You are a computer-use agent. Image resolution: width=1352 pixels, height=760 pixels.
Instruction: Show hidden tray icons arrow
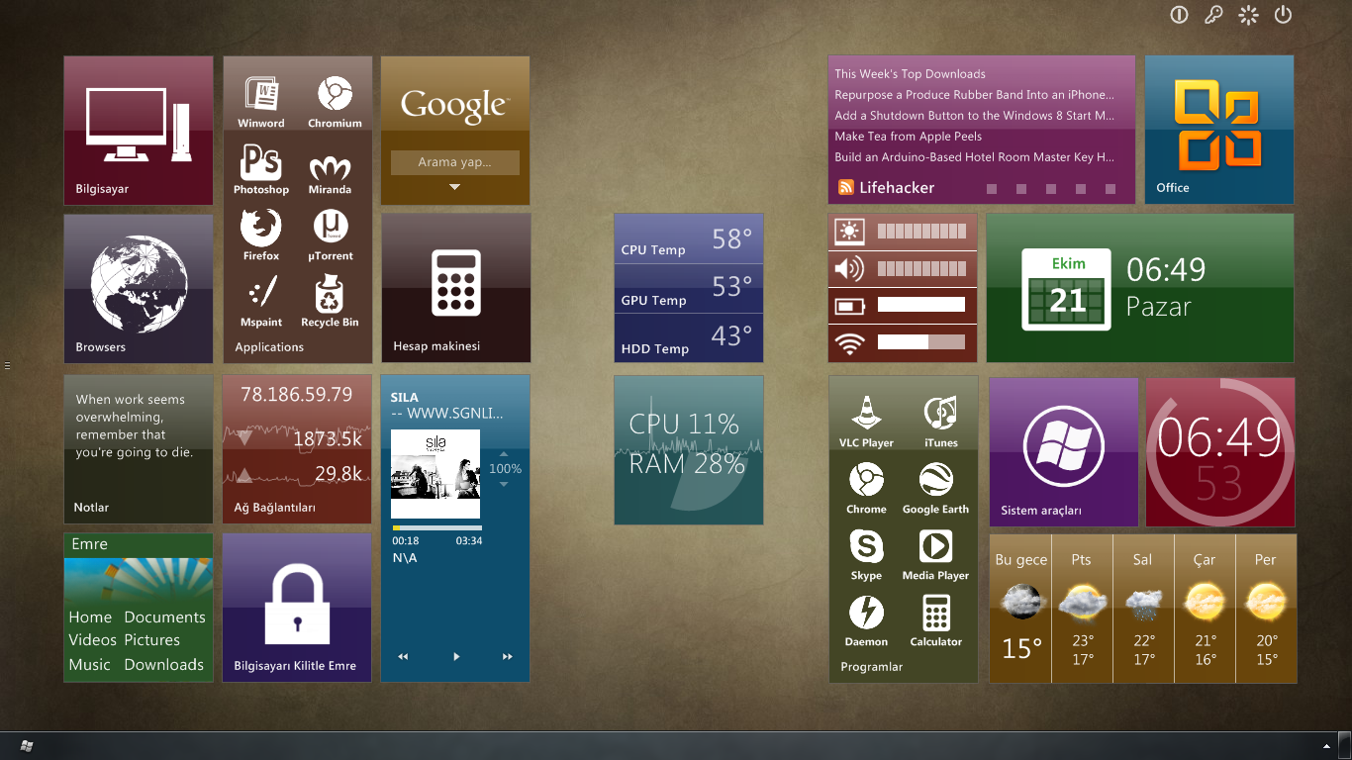1326,745
